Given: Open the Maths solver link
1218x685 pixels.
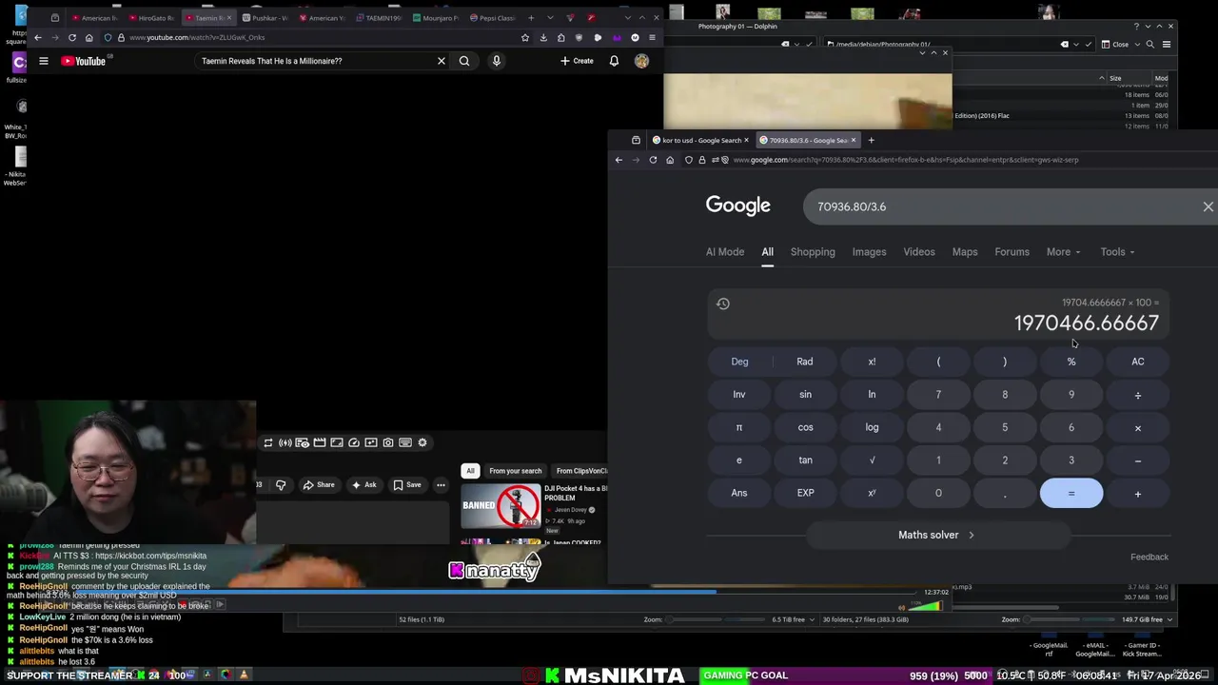Looking at the screenshot, I should 937,535.
